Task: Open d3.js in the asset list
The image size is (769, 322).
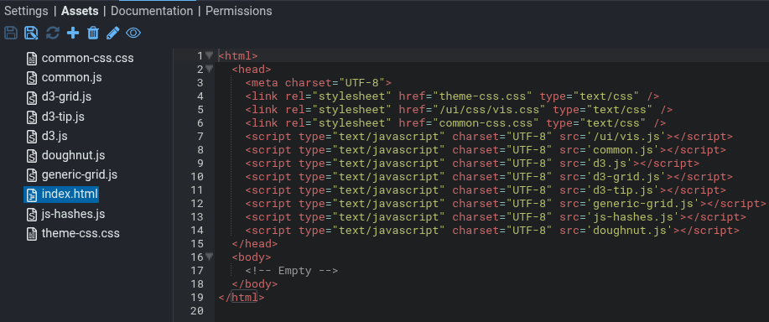Action: [55, 136]
